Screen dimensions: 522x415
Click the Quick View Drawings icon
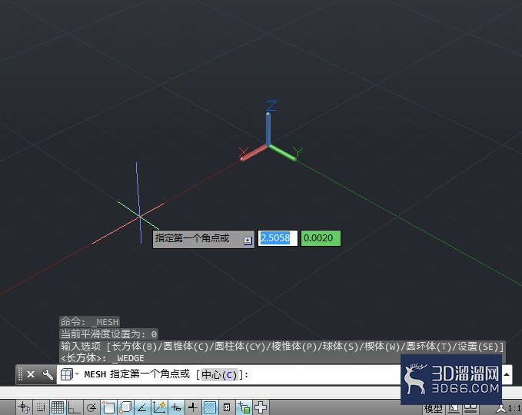coord(470,409)
